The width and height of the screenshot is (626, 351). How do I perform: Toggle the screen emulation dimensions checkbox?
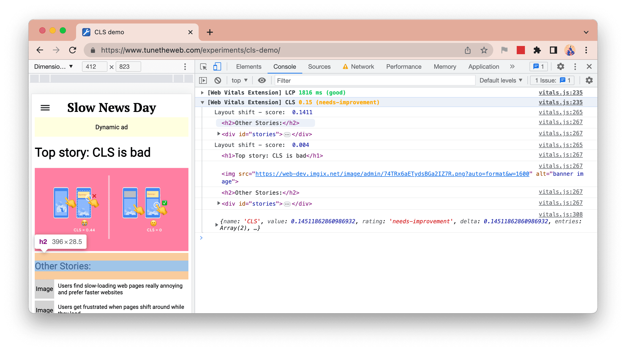217,66
